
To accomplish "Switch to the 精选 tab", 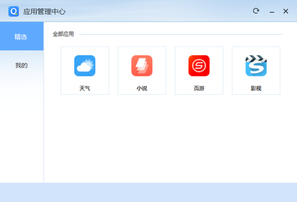I will coord(21,36).
